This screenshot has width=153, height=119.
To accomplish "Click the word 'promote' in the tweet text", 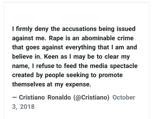I will pyautogui.click(x=110, y=75).
